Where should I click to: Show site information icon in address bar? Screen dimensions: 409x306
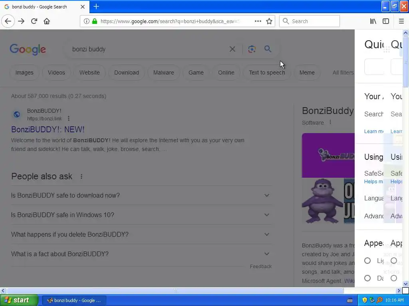click(x=87, y=21)
